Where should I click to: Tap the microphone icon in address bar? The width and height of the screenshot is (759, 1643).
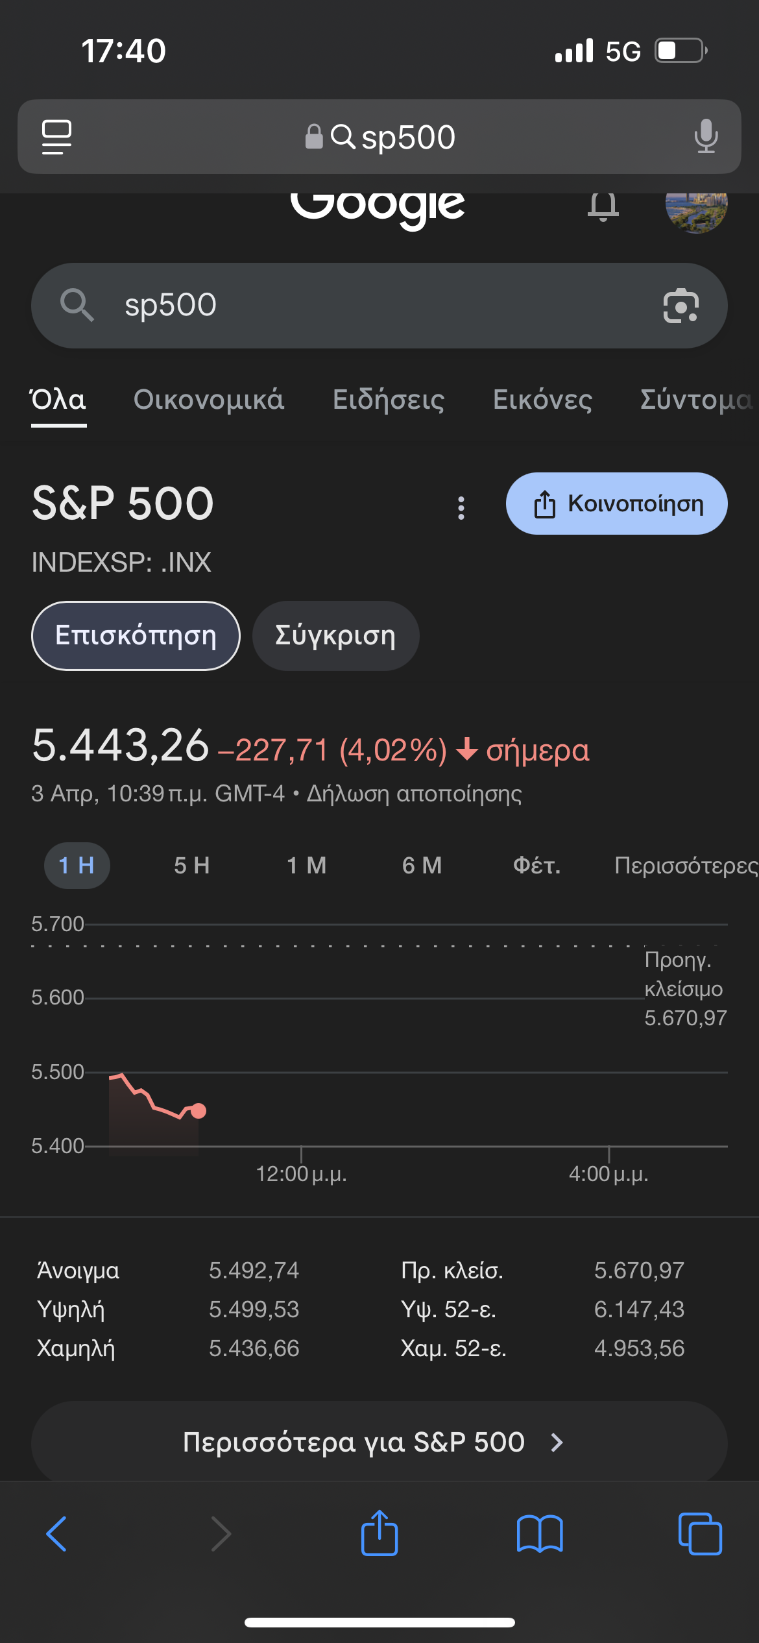click(x=706, y=137)
